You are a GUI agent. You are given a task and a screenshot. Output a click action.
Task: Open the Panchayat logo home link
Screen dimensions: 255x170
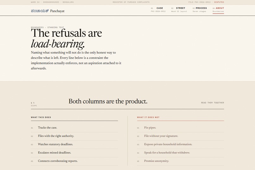pos(48,11)
